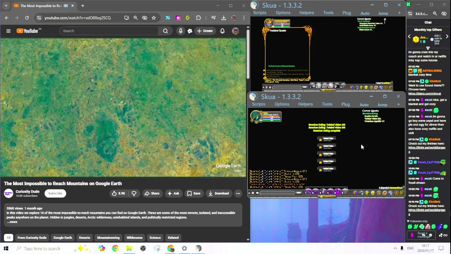
Task: Go back in the Chrome browser
Action: (x=7, y=18)
